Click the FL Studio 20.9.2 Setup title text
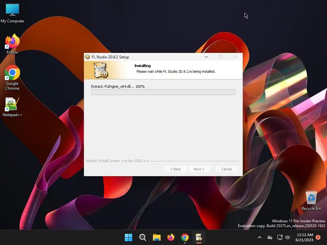This screenshot has width=327, height=245. click(x=110, y=57)
